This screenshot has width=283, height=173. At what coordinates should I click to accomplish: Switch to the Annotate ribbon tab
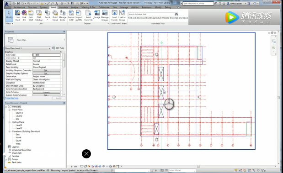(64, 7)
